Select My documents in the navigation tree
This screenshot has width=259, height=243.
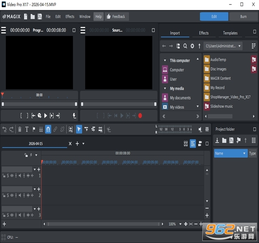point(180,98)
